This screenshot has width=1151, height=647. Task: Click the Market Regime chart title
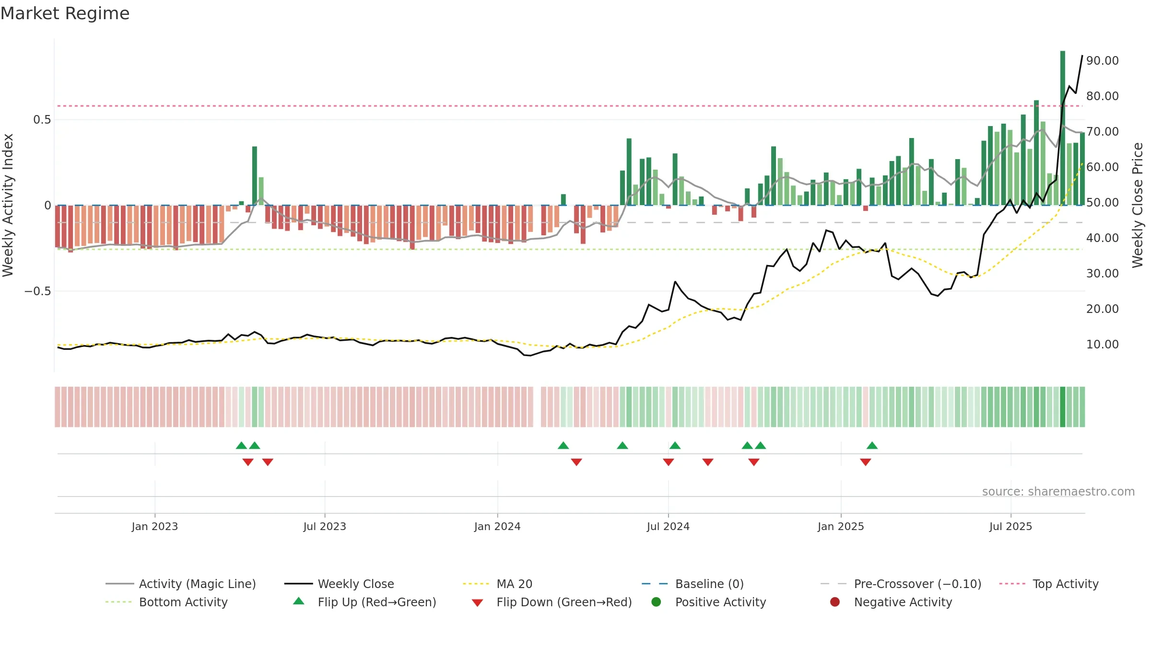point(65,13)
